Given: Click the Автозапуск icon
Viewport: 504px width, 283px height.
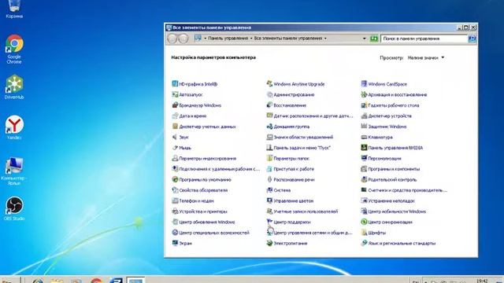Looking at the screenshot, I should pyautogui.click(x=175, y=94).
